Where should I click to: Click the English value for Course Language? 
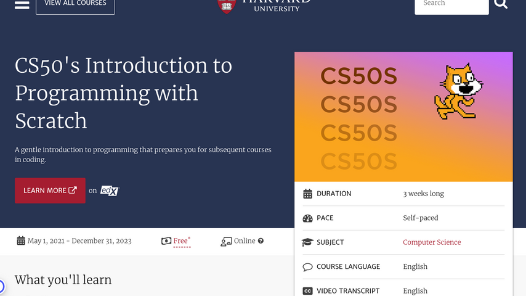(x=415, y=267)
